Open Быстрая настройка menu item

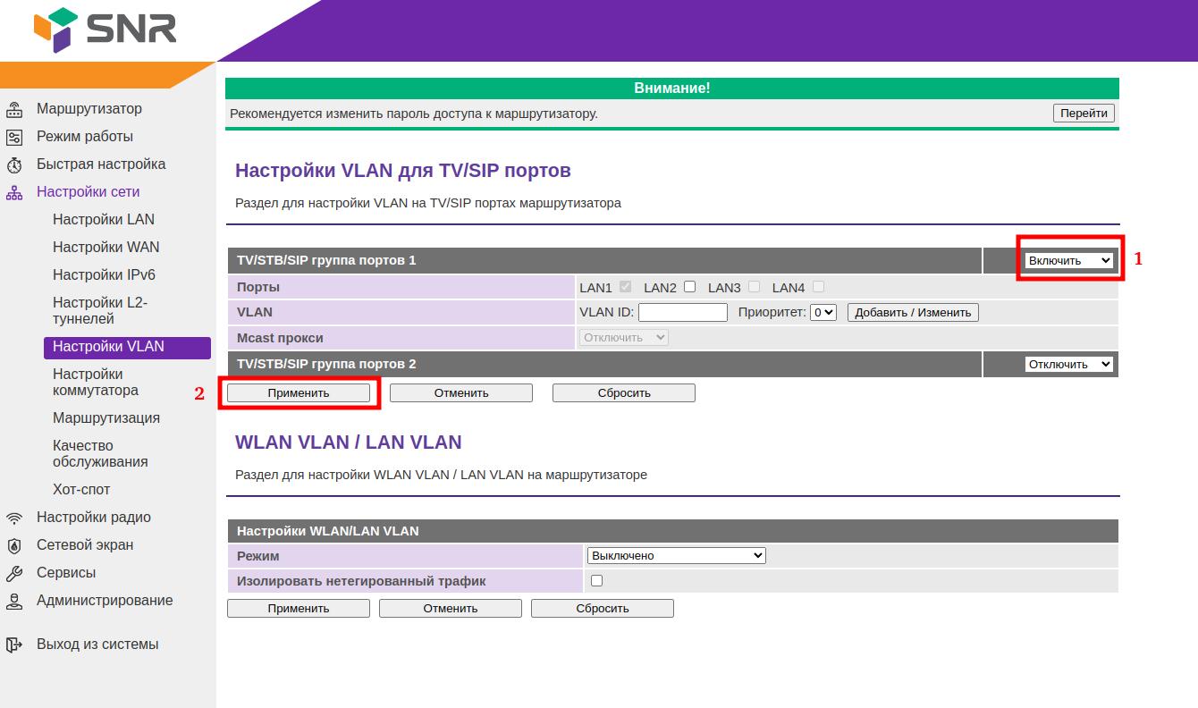click(x=101, y=164)
